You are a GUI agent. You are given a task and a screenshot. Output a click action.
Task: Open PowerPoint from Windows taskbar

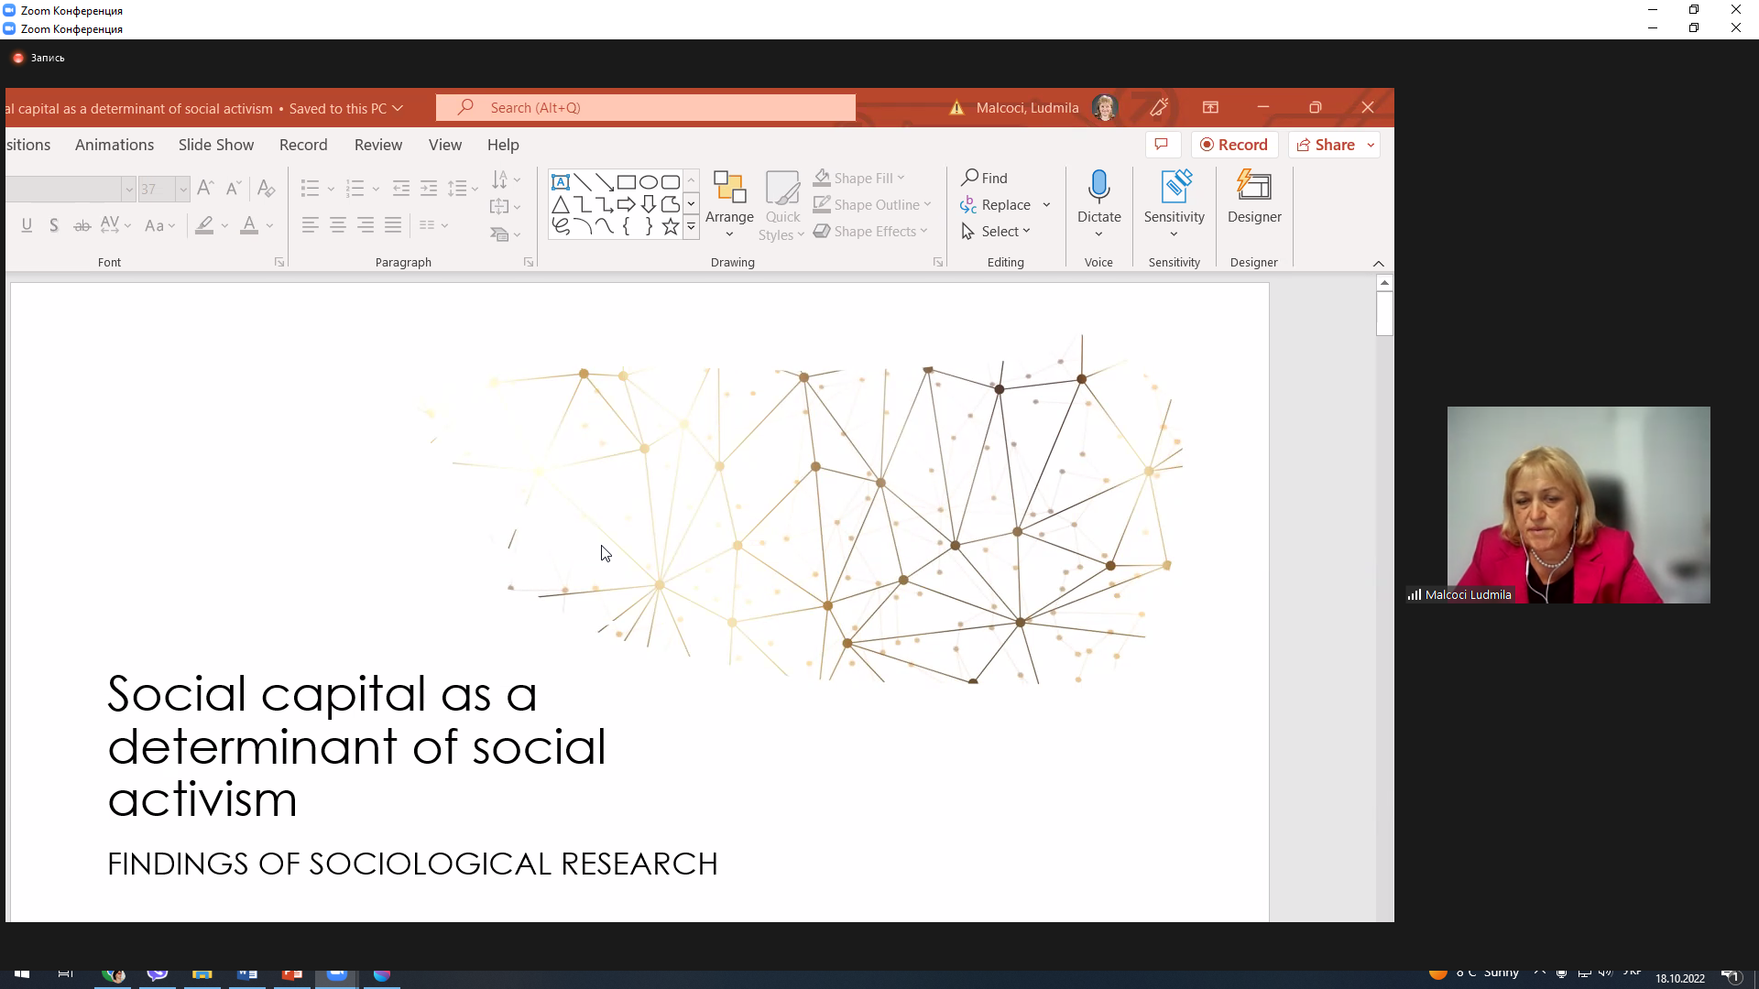pyautogui.click(x=292, y=974)
